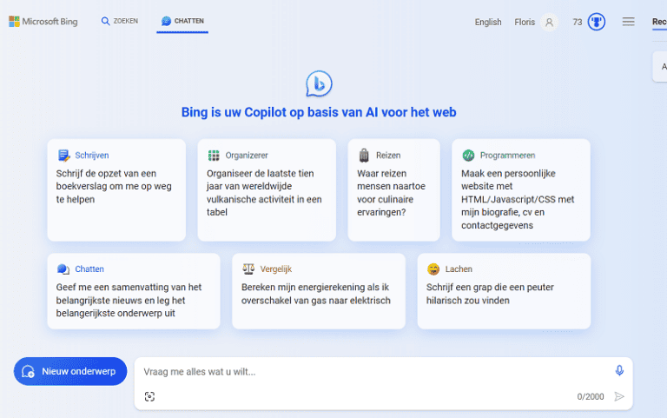The image size is (667, 418).
Task: Select the CHATTEN tab
Action: [x=182, y=21]
